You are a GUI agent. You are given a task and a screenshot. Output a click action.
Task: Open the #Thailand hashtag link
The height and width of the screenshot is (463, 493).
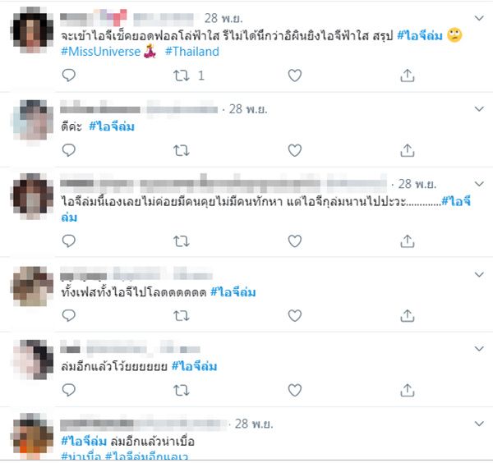pyautogui.click(x=191, y=52)
